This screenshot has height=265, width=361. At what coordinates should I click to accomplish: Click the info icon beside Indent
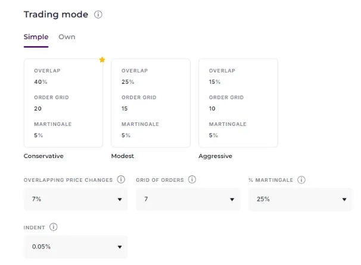[x=54, y=226]
